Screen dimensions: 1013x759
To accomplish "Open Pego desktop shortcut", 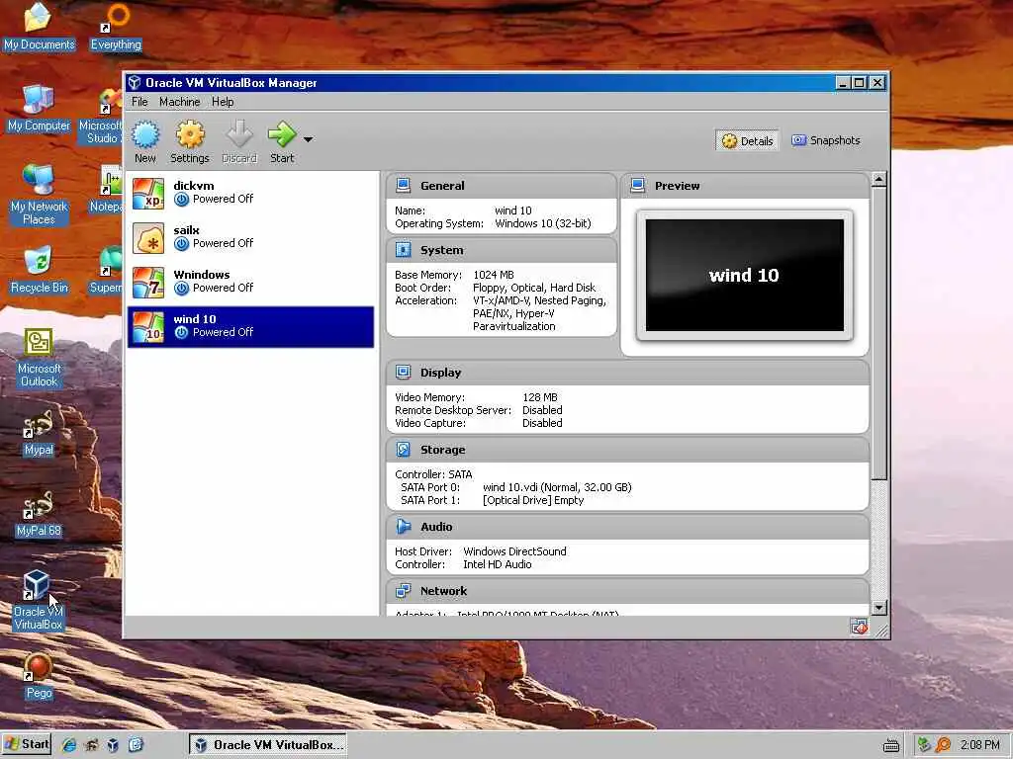I will pyautogui.click(x=39, y=676).
